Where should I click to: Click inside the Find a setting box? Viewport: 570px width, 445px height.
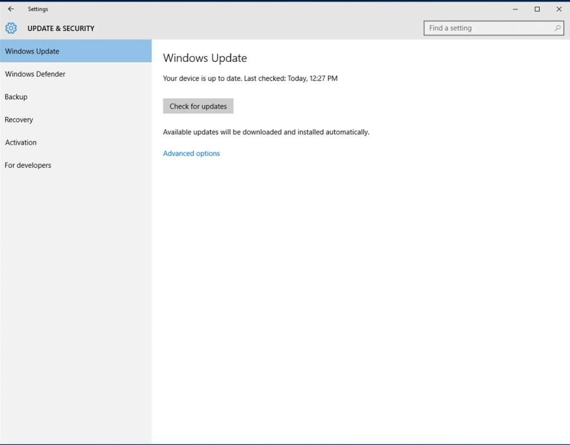[484, 28]
